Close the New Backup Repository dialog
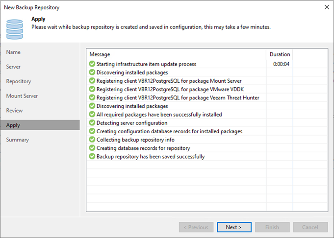 [x=327, y=7]
